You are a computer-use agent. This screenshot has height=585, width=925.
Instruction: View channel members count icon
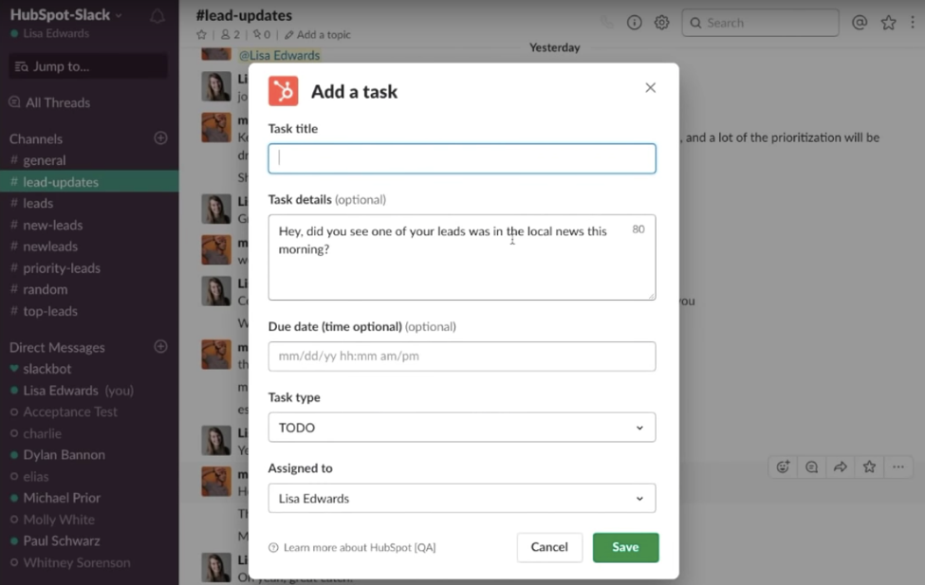point(231,35)
